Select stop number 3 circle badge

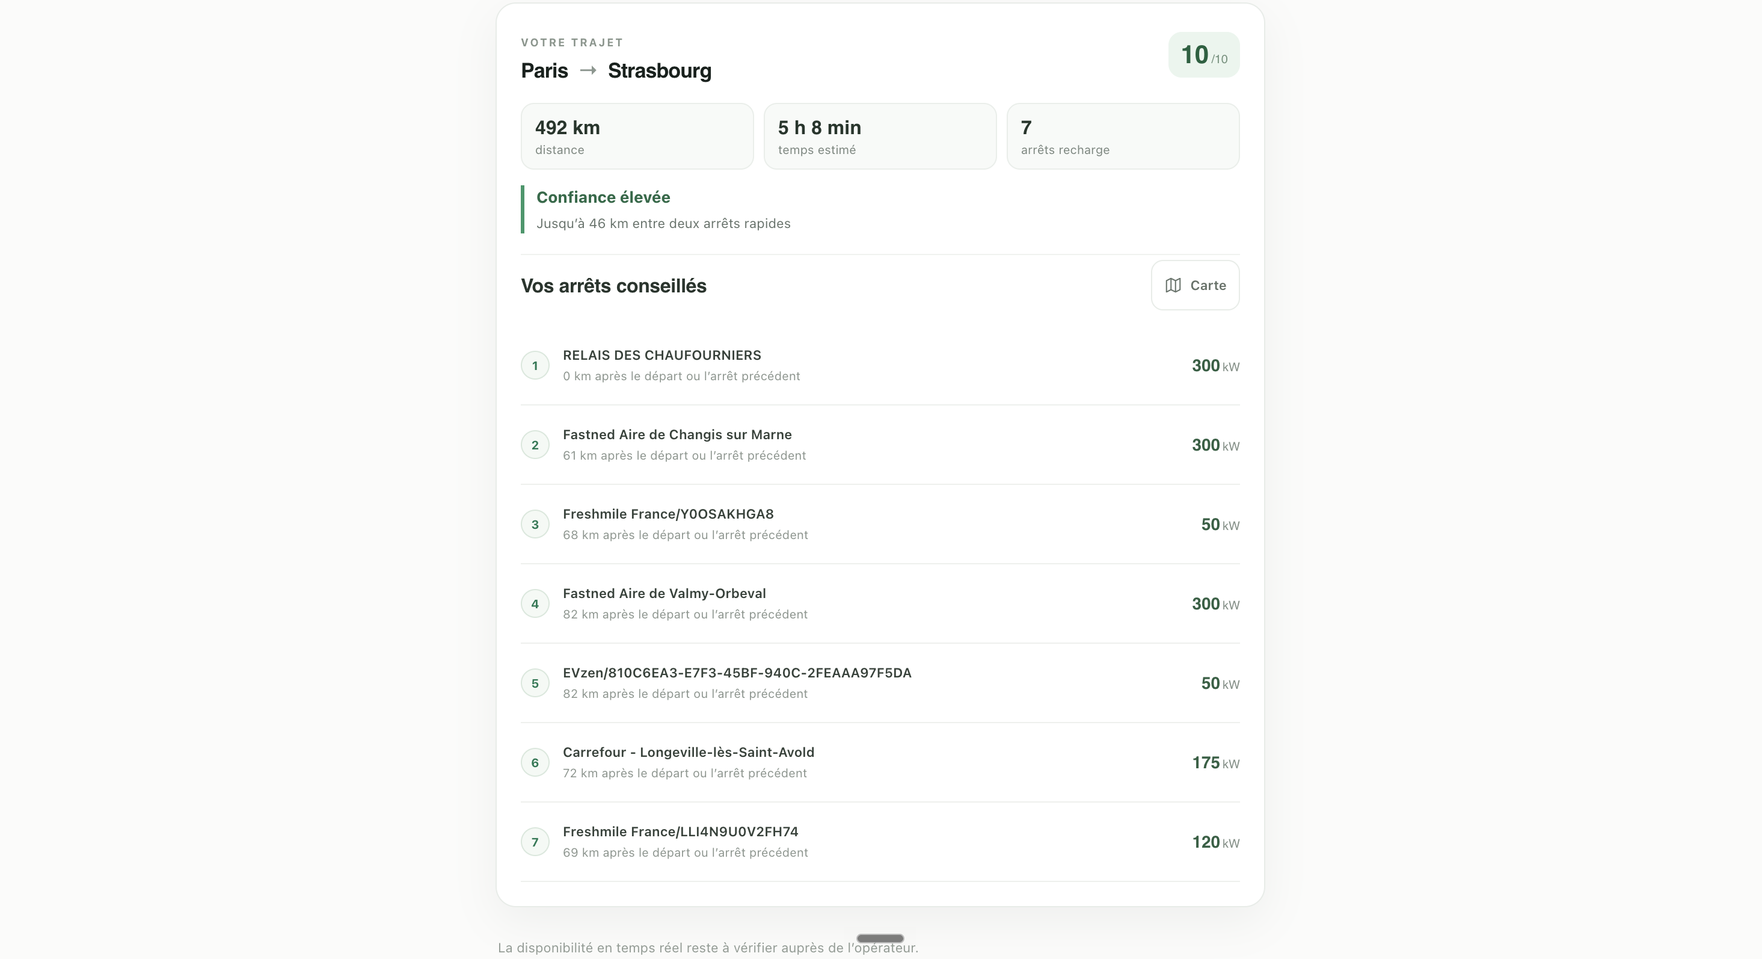pos(535,525)
